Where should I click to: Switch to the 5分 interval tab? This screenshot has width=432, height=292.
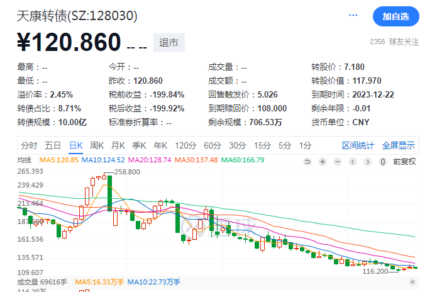(285, 145)
